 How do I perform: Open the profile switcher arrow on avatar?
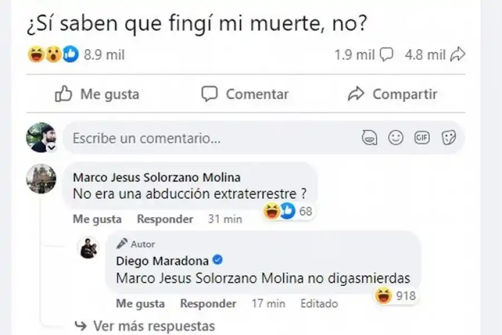(x=52, y=149)
